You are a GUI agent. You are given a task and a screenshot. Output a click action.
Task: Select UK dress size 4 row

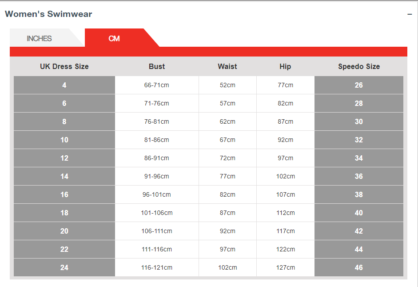pyautogui.click(x=64, y=85)
